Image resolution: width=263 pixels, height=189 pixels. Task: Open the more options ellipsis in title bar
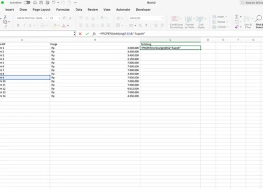pos(76,3)
